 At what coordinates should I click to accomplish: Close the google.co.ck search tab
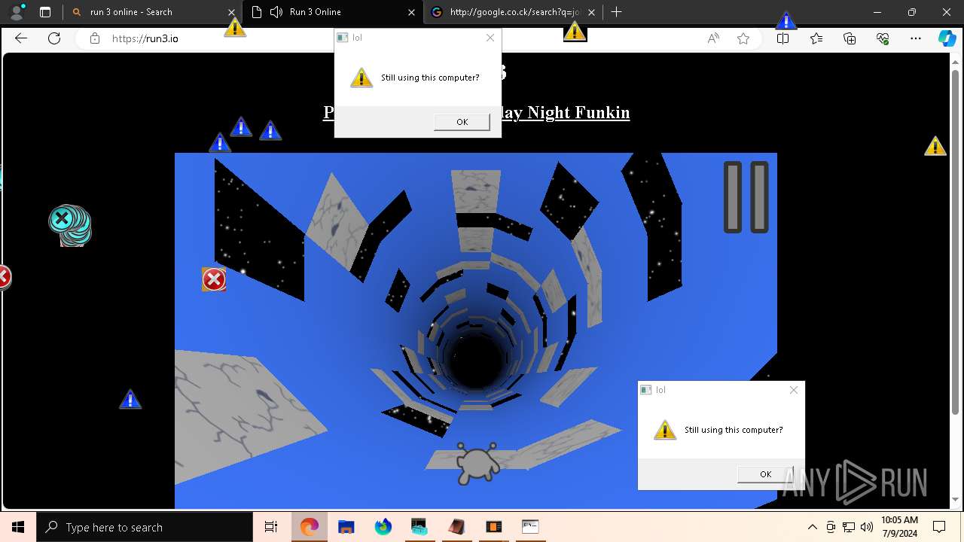point(591,12)
